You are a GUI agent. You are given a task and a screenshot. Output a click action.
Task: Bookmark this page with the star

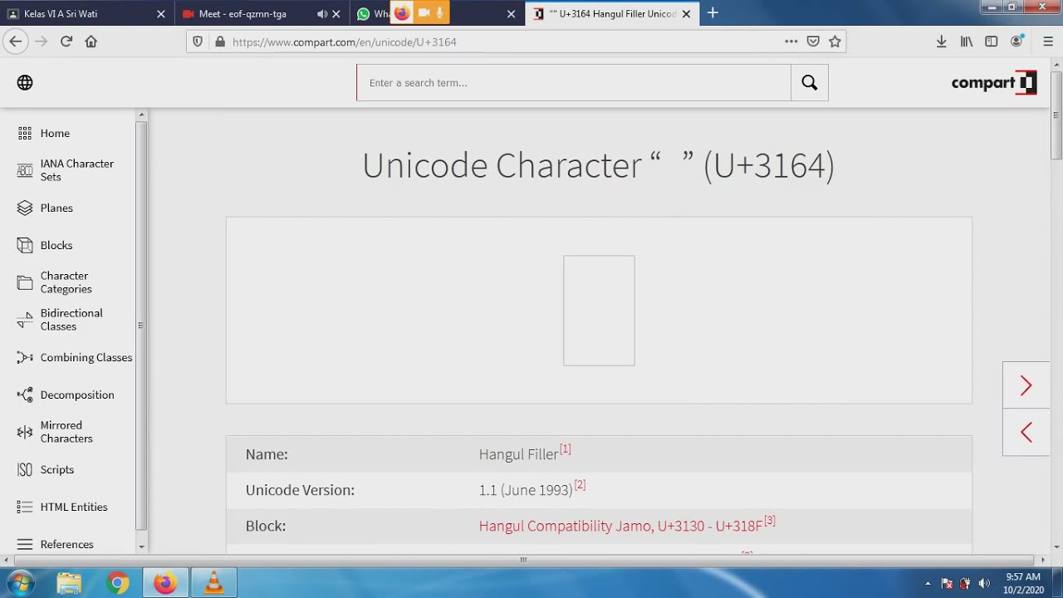tap(835, 42)
